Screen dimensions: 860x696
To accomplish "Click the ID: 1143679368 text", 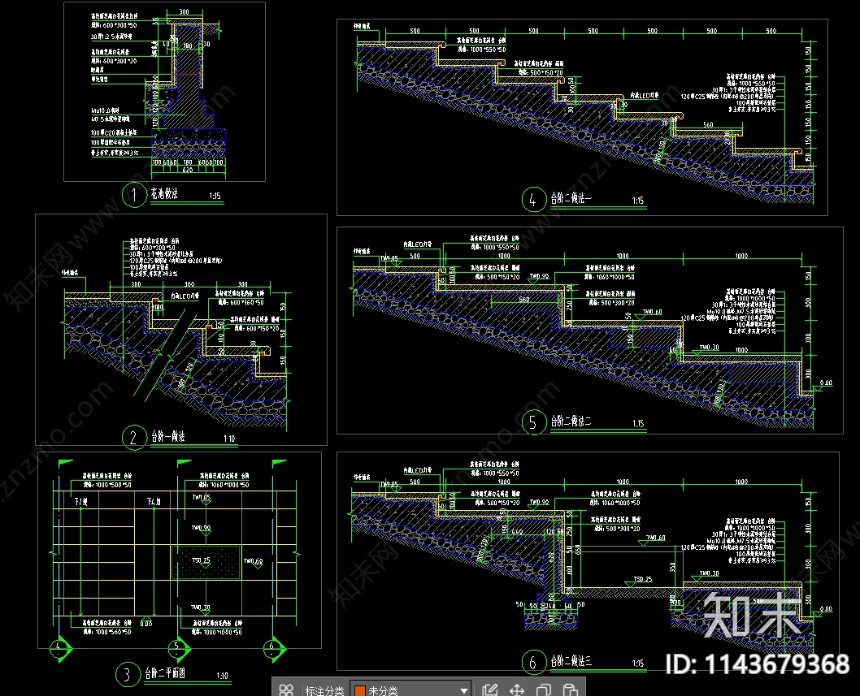I will [758, 664].
